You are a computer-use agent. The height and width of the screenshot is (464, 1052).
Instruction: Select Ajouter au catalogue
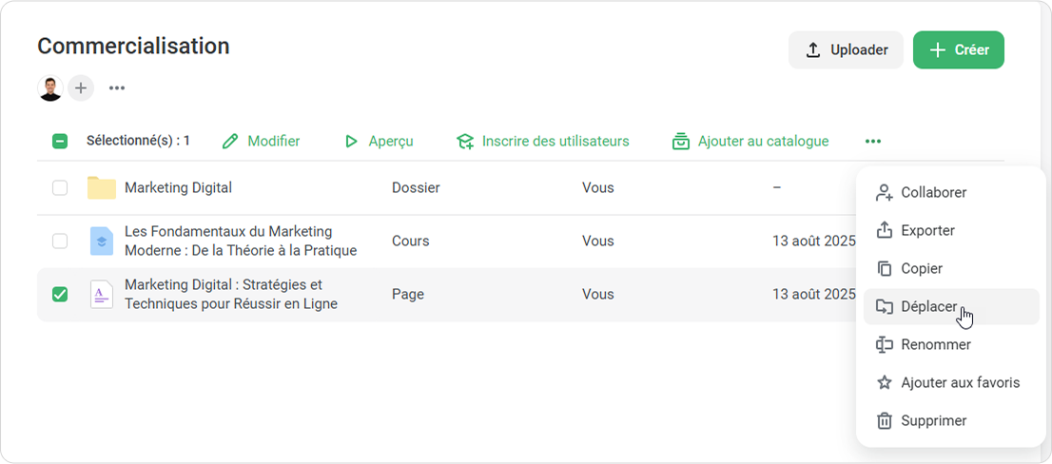[x=750, y=141]
